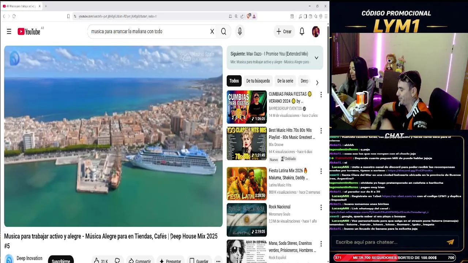The width and height of the screenshot is (468, 263).
Task: Open Cumbias Para Fiestas video thumbnail
Action: tap(247, 107)
